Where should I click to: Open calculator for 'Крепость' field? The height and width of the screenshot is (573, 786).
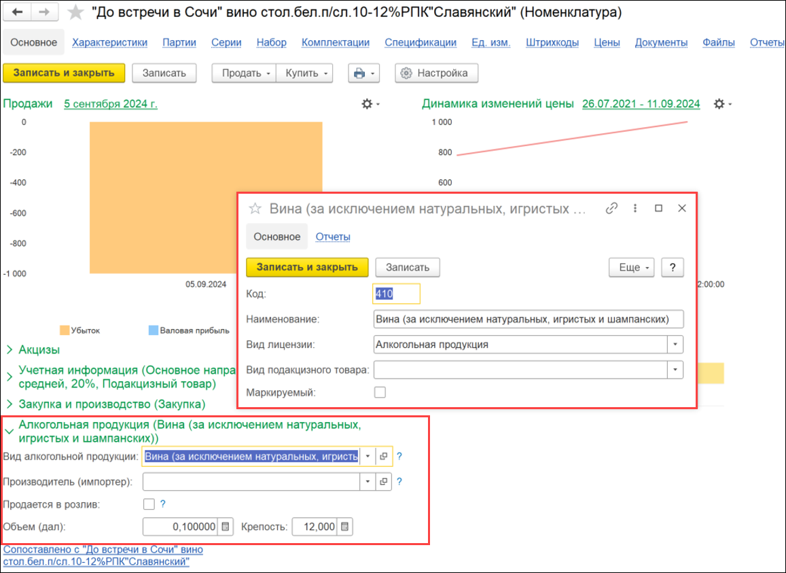[345, 527]
